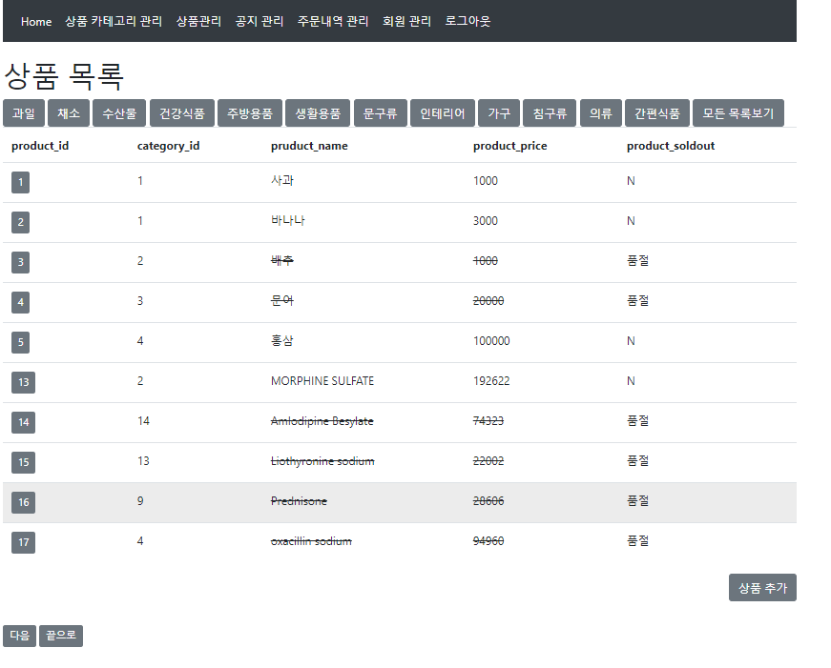Click the product_id column header
The width and height of the screenshot is (831, 668).
40,146
